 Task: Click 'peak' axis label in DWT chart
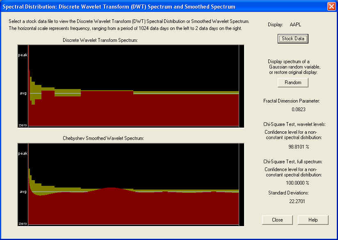point(23,55)
